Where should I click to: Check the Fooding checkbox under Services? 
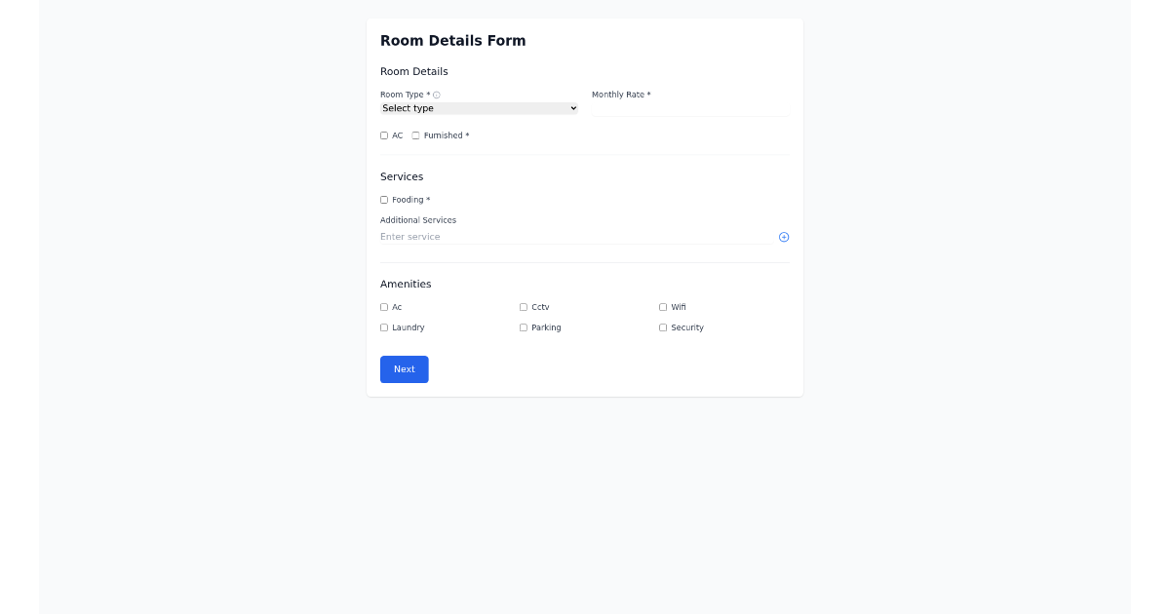383,199
